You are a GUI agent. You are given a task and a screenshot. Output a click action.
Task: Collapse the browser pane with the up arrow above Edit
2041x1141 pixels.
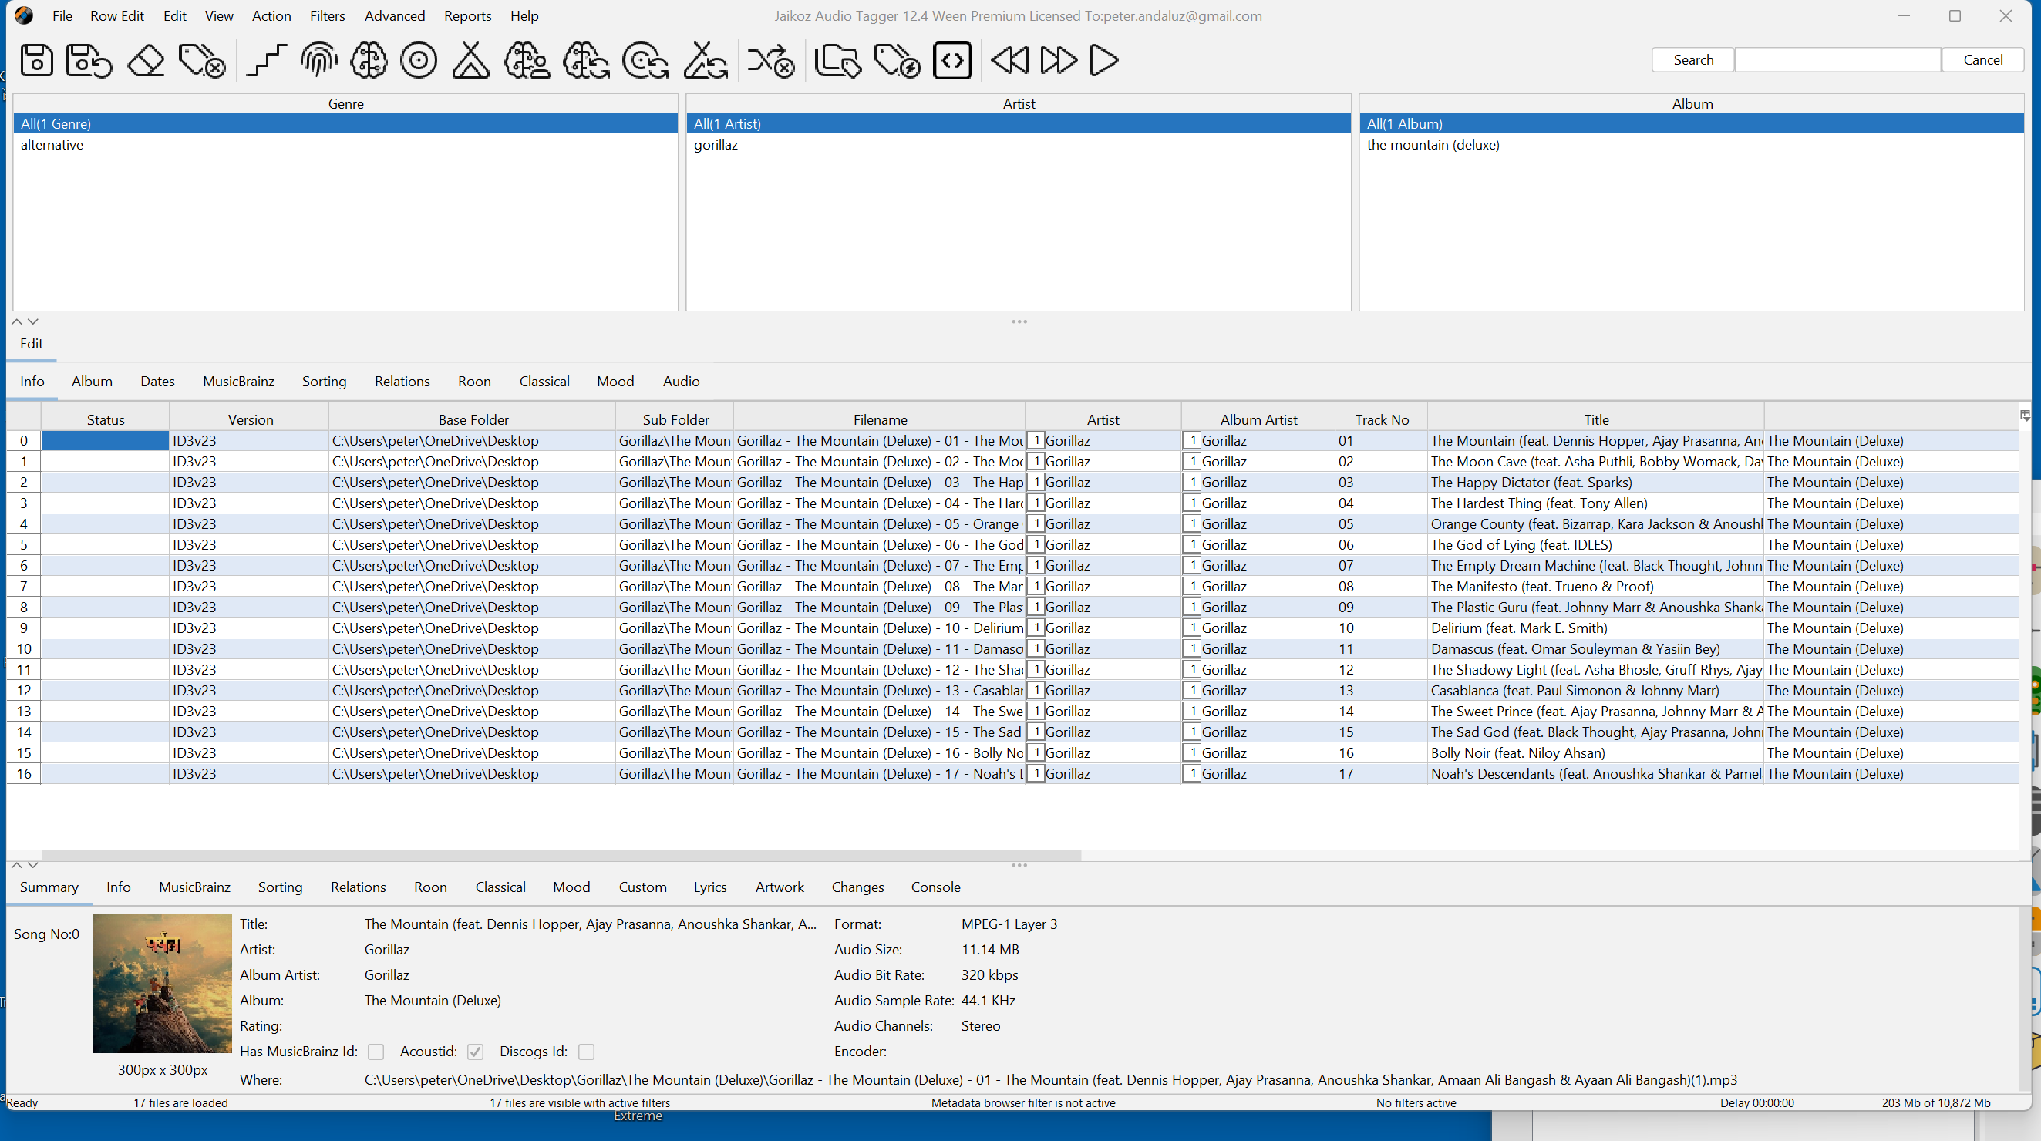17,321
